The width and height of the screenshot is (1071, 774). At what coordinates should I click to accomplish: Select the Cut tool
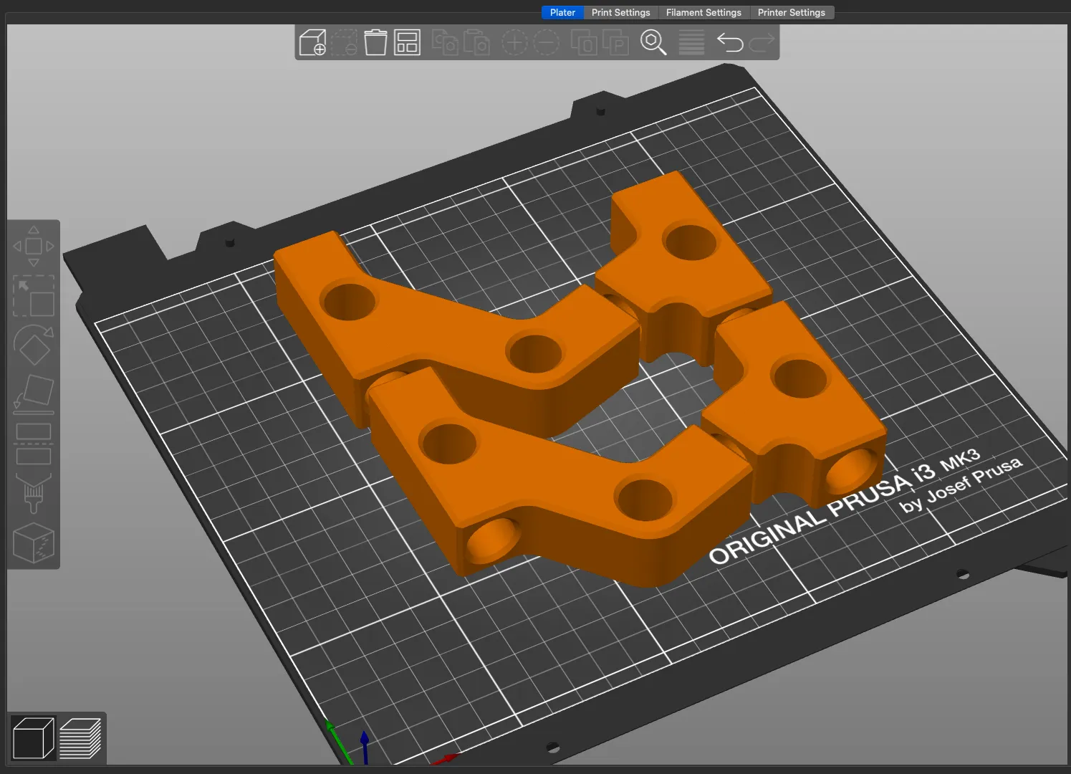coord(34,444)
